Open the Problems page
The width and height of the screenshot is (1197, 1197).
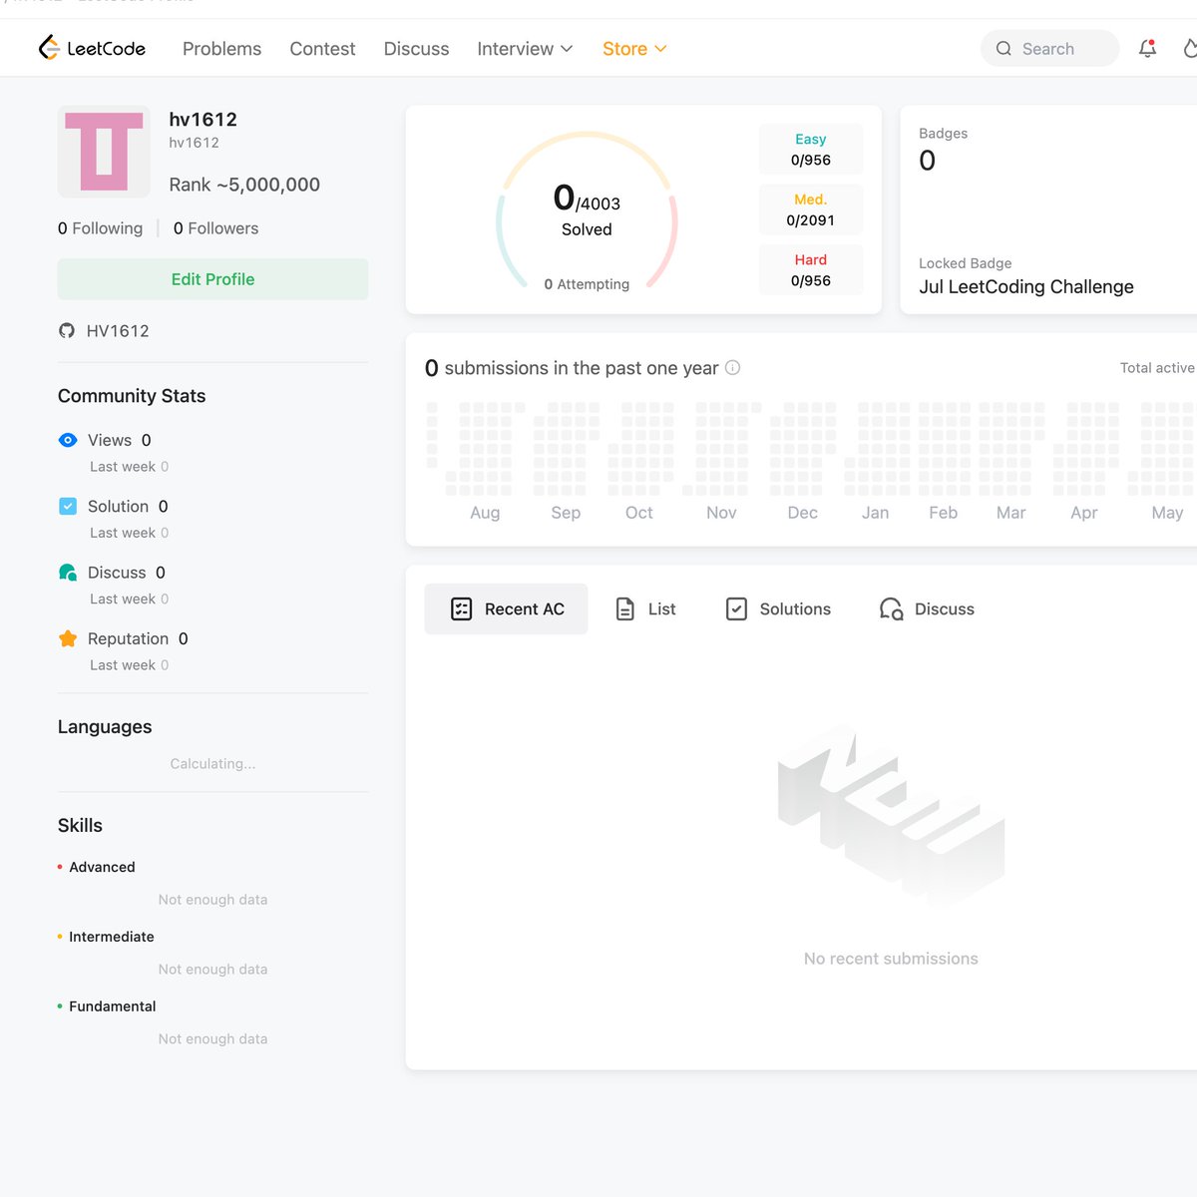coord(221,49)
